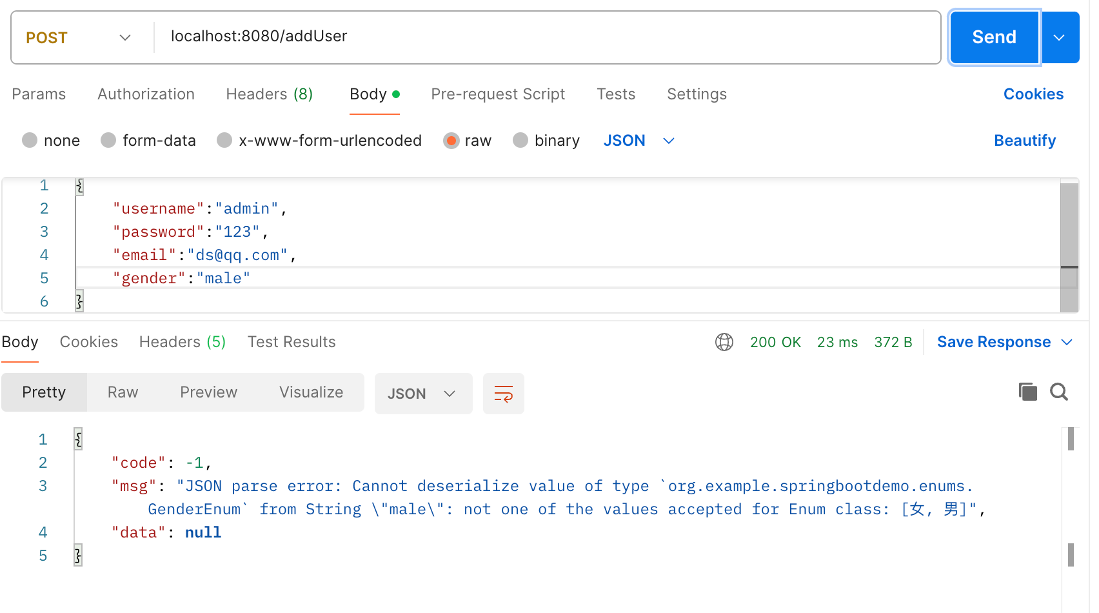Open the Preview response view
Image resolution: width=1099 pixels, height=613 pixels.
click(208, 392)
